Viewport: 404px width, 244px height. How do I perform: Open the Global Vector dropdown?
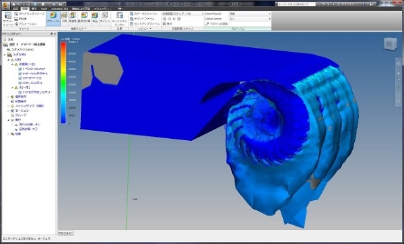pos(250,19)
